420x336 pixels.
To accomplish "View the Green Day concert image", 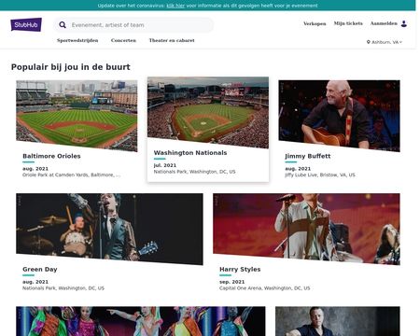I will tap(109, 229).
